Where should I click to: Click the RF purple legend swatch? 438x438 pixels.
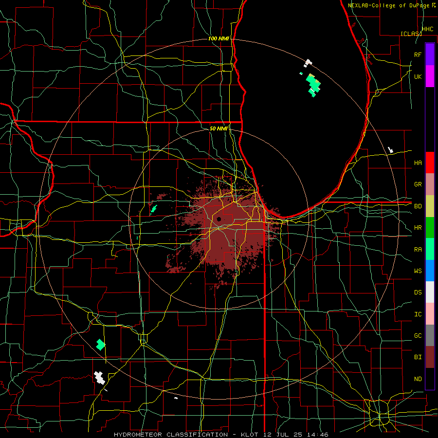tap(430, 55)
